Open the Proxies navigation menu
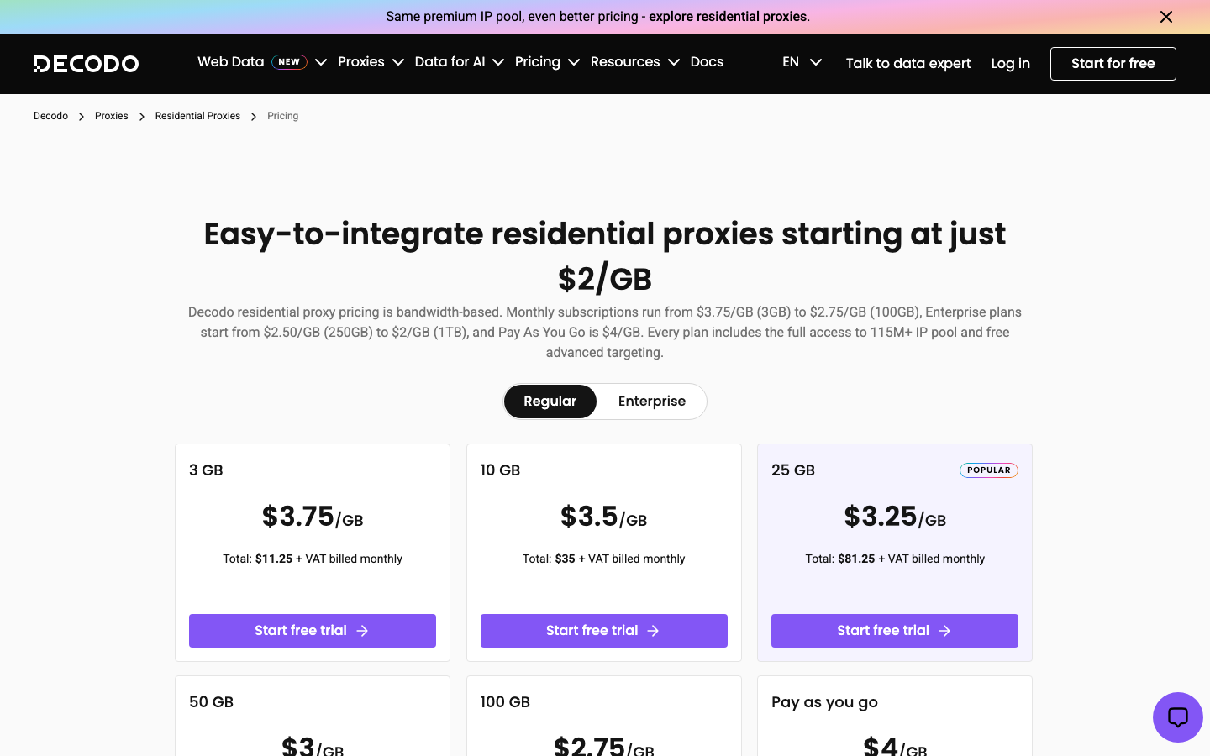This screenshot has height=756, width=1210. tap(361, 62)
